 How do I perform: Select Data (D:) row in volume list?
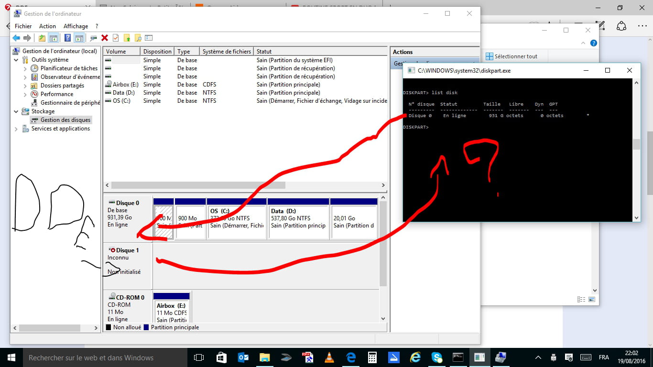(x=245, y=93)
